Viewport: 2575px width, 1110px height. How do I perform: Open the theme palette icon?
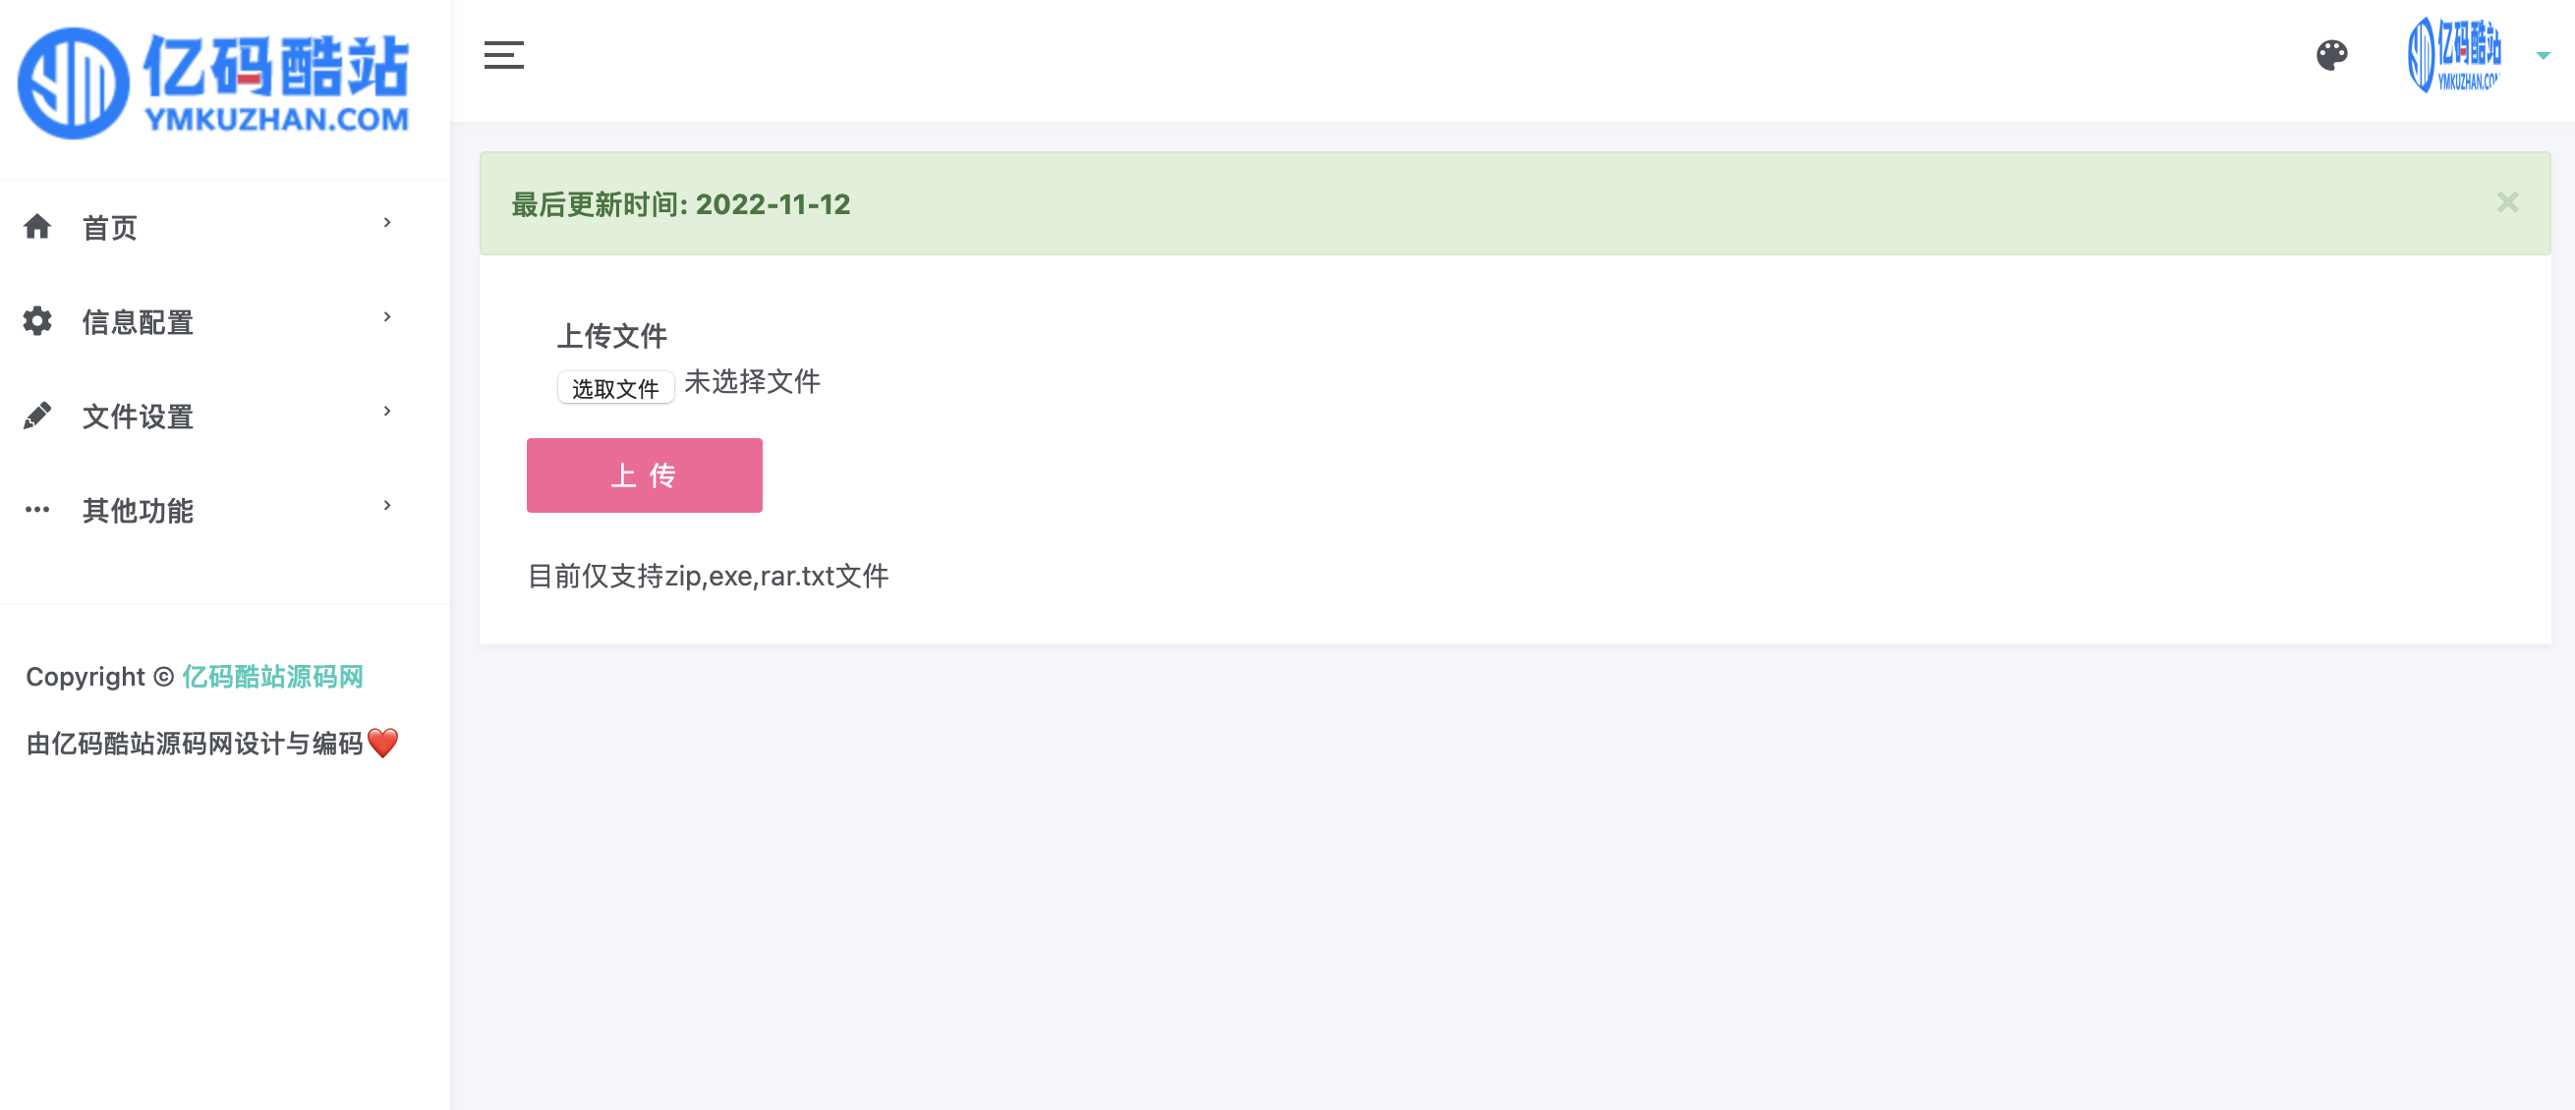2331,56
